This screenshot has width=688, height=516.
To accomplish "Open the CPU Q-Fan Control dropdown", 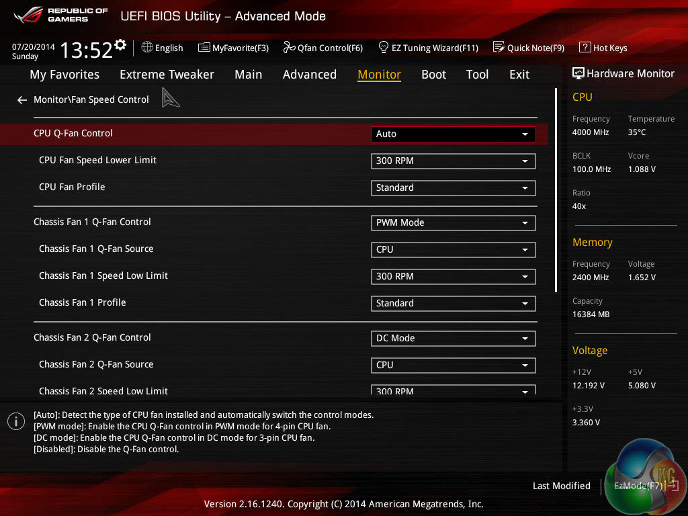I will point(454,134).
